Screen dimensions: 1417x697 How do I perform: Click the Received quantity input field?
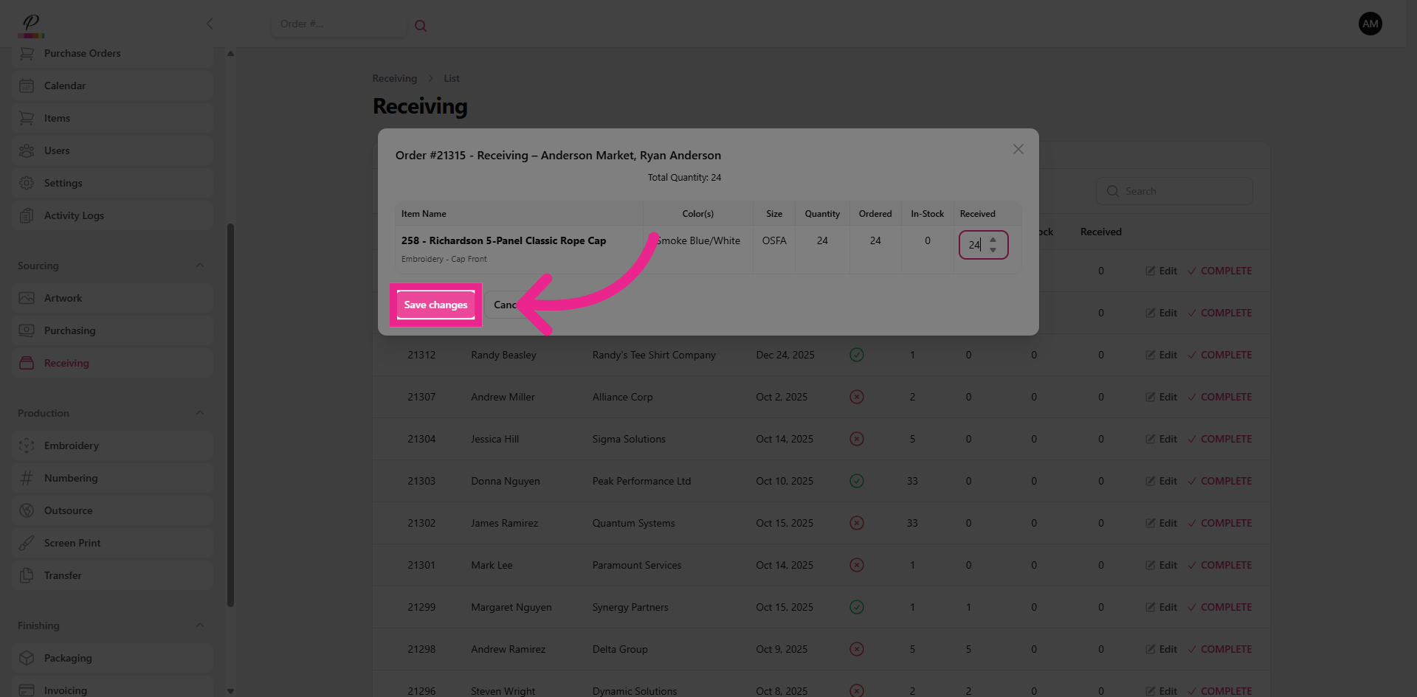(973, 245)
